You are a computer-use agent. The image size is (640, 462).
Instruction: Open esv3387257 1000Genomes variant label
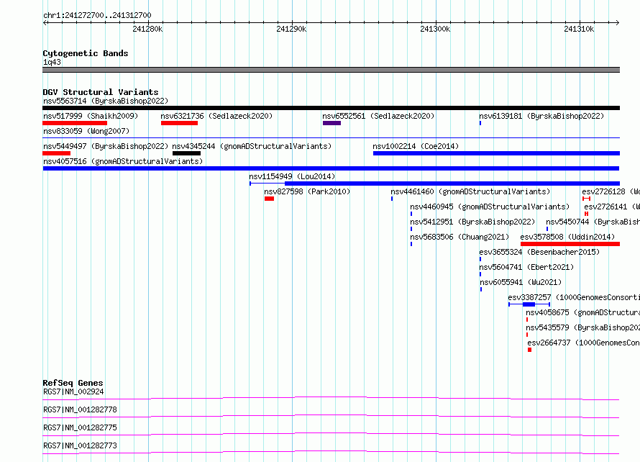coord(574,297)
